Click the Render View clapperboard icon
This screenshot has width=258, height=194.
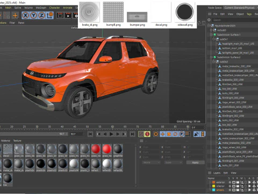[x=60, y=16]
